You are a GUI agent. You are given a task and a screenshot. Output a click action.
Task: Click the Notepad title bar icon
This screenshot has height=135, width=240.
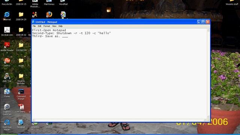33,22
